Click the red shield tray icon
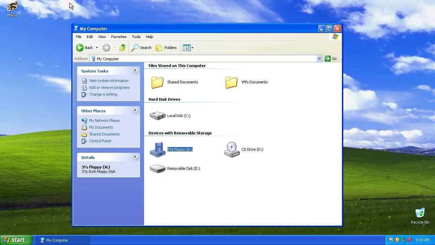Viewport: 435px width, 245px height. [410, 240]
